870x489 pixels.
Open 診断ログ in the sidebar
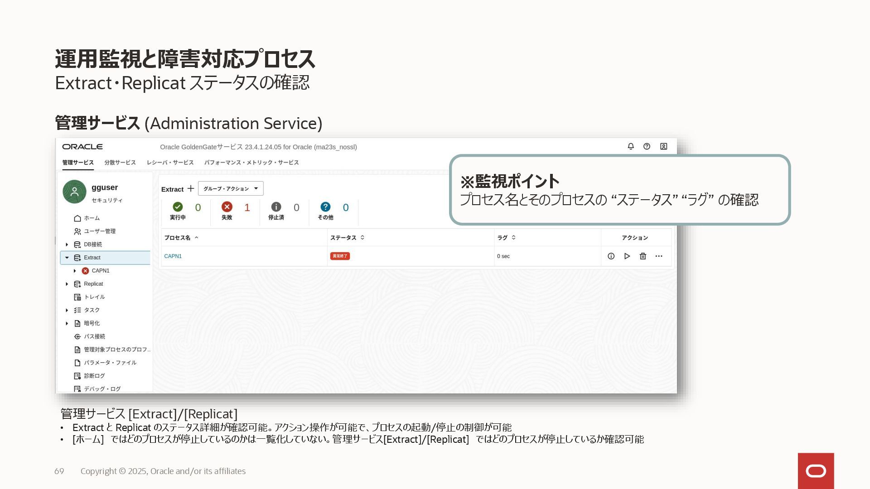tap(94, 376)
